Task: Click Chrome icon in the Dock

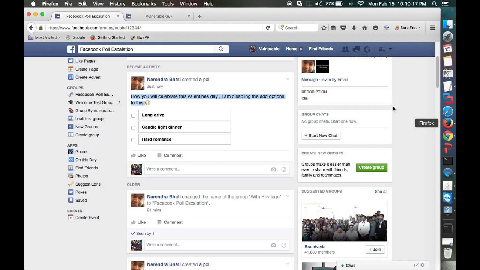Action: point(447,136)
